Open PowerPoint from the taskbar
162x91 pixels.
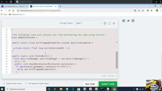pos(91,89)
